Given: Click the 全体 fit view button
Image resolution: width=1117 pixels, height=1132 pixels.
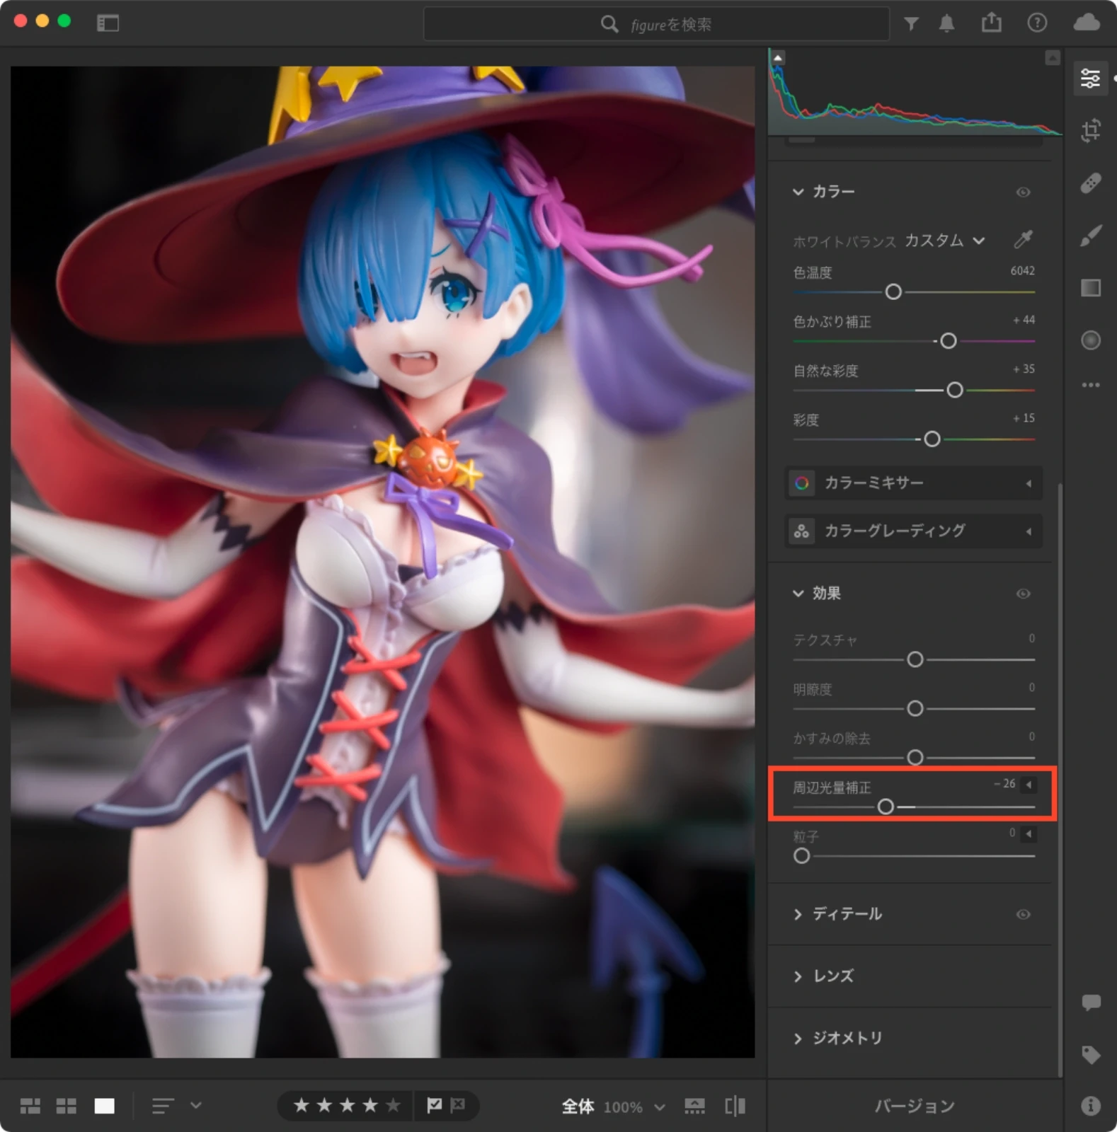Looking at the screenshot, I should pos(578,1106).
